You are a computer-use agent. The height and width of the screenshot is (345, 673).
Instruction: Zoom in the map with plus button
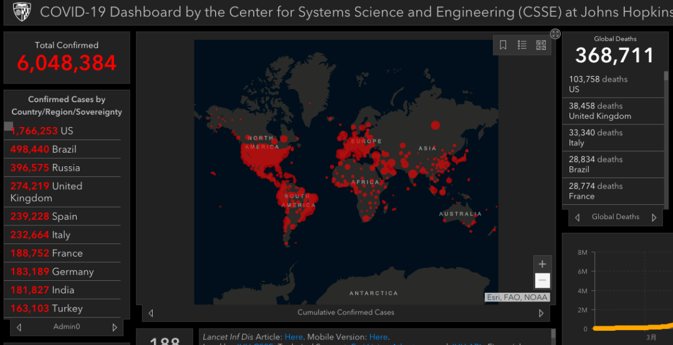[x=542, y=264]
